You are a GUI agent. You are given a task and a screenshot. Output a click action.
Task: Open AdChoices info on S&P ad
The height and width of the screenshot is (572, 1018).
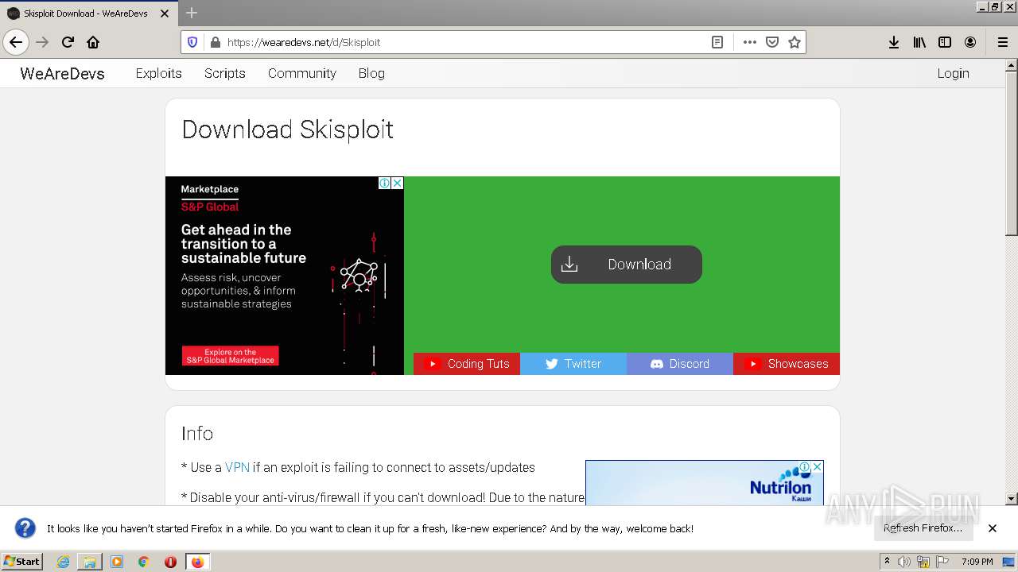(384, 183)
